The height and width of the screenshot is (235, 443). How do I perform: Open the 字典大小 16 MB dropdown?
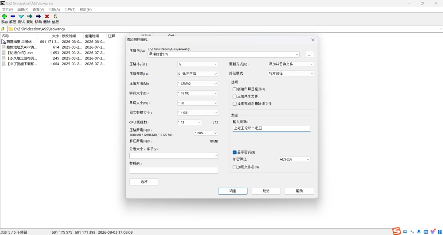click(x=198, y=93)
